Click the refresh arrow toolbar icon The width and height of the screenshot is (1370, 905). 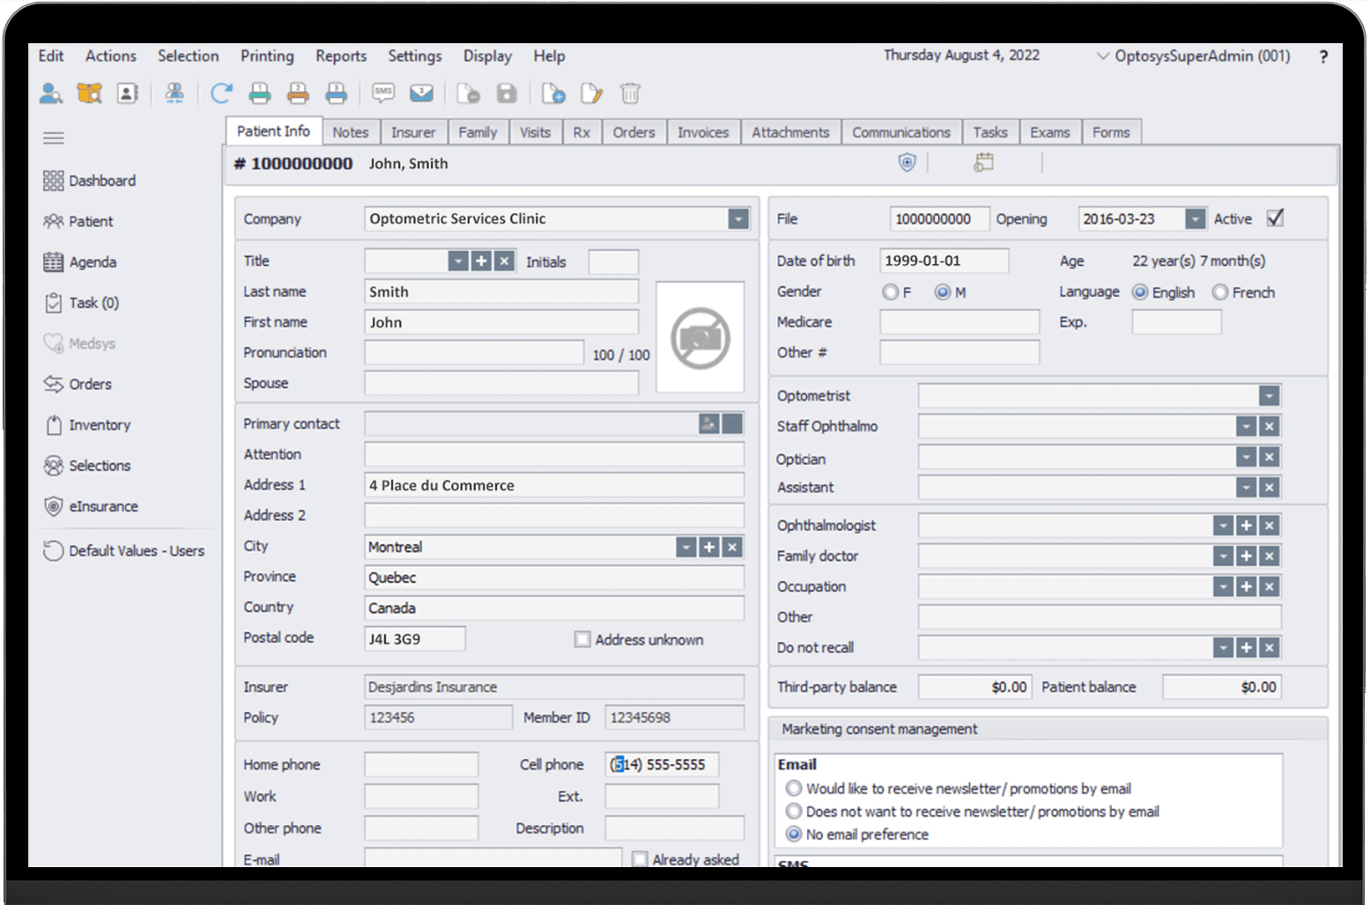[221, 93]
